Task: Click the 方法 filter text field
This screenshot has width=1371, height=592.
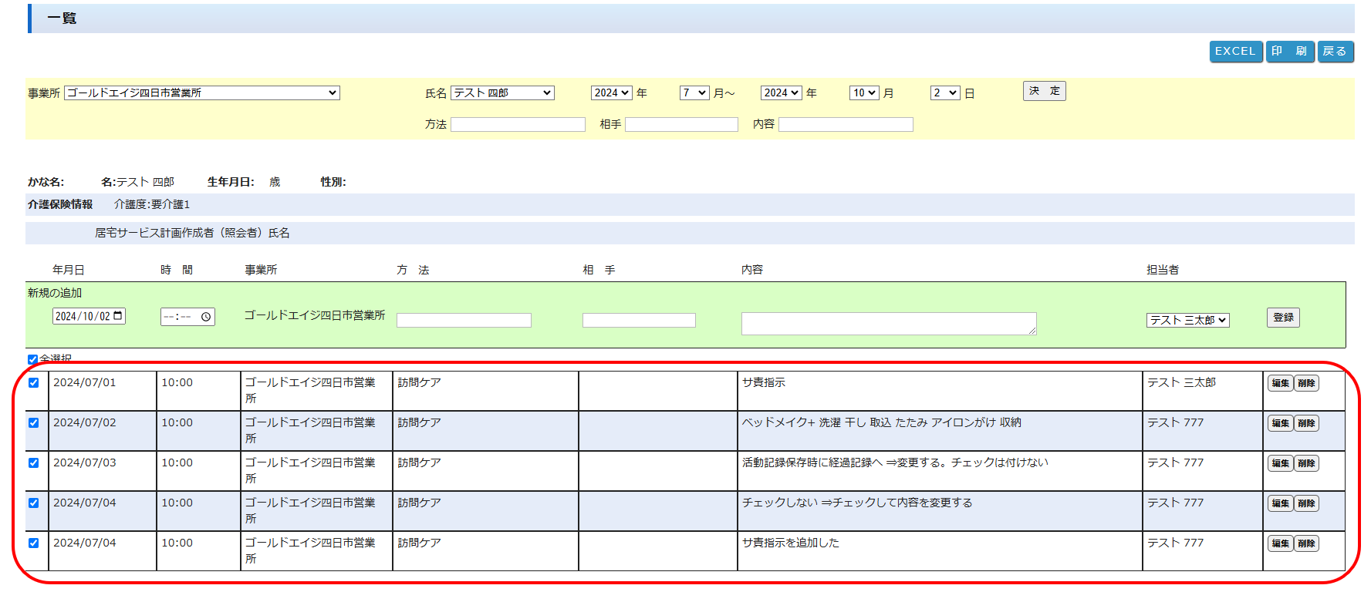Action: pyautogui.click(x=518, y=124)
